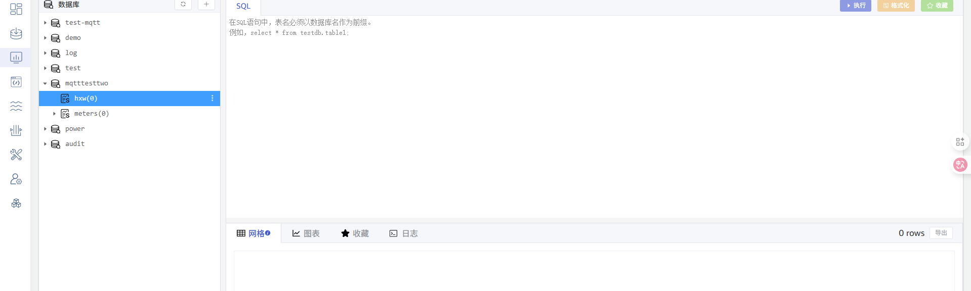Viewport: 971px width, 291px height.
Task: Open the 收藏 favorites results tab
Action: pyautogui.click(x=355, y=233)
